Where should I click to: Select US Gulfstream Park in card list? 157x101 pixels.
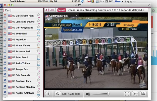(23, 16)
